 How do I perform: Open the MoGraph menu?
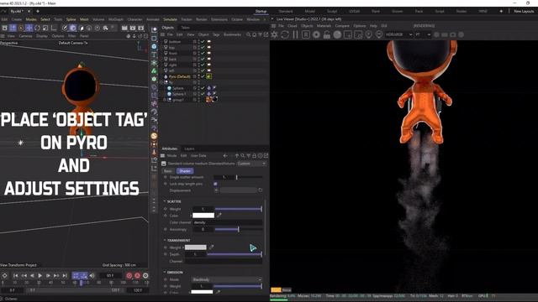(x=116, y=19)
